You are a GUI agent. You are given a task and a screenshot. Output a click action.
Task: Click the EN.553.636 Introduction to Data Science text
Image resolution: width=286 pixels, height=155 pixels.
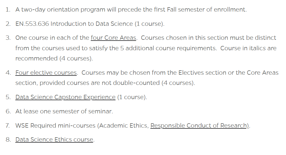tap(74, 24)
